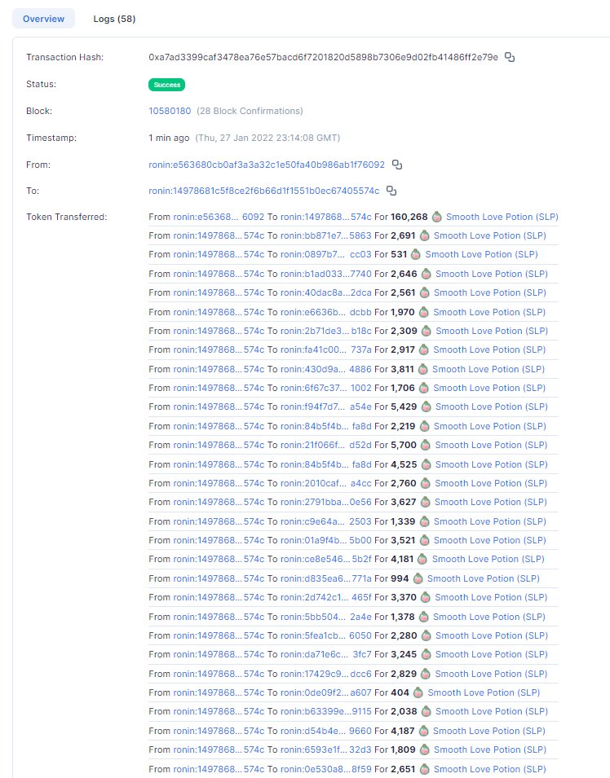Viewport: 610px width, 778px height.
Task: Open address ronin:21f066f...d52d
Action: coord(326,445)
